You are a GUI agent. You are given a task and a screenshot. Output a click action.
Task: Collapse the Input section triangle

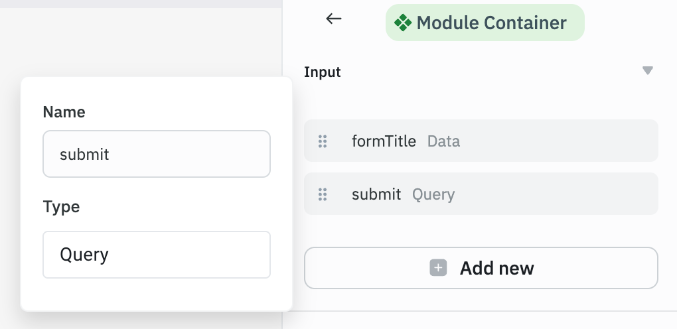click(648, 71)
